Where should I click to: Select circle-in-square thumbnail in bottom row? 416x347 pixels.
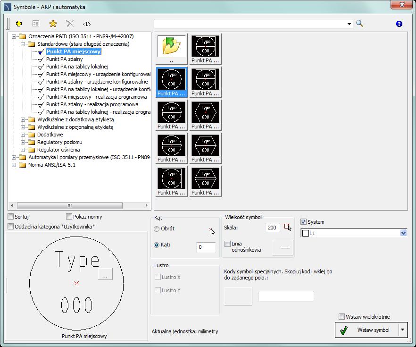[x=171, y=181]
